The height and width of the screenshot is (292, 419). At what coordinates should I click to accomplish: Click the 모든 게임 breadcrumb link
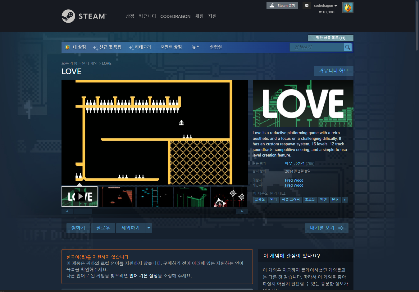coord(69,63)
